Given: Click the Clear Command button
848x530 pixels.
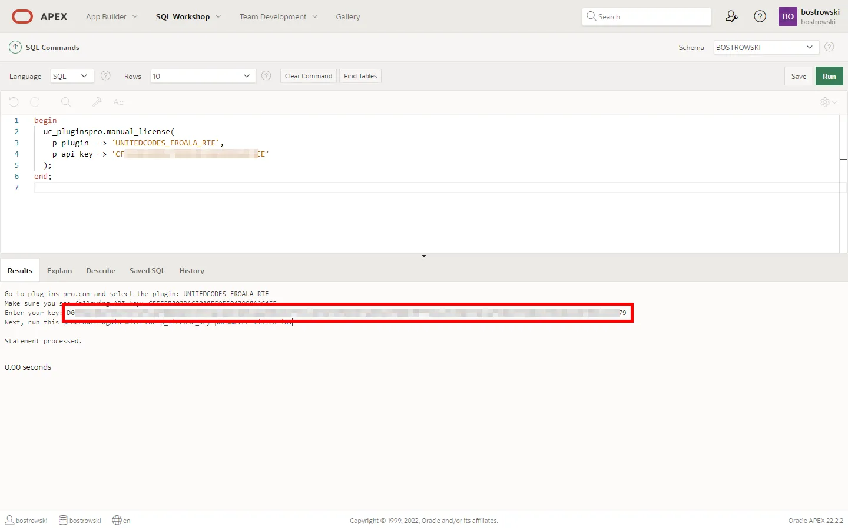Looking at the screenshot, I should (308, 76).
